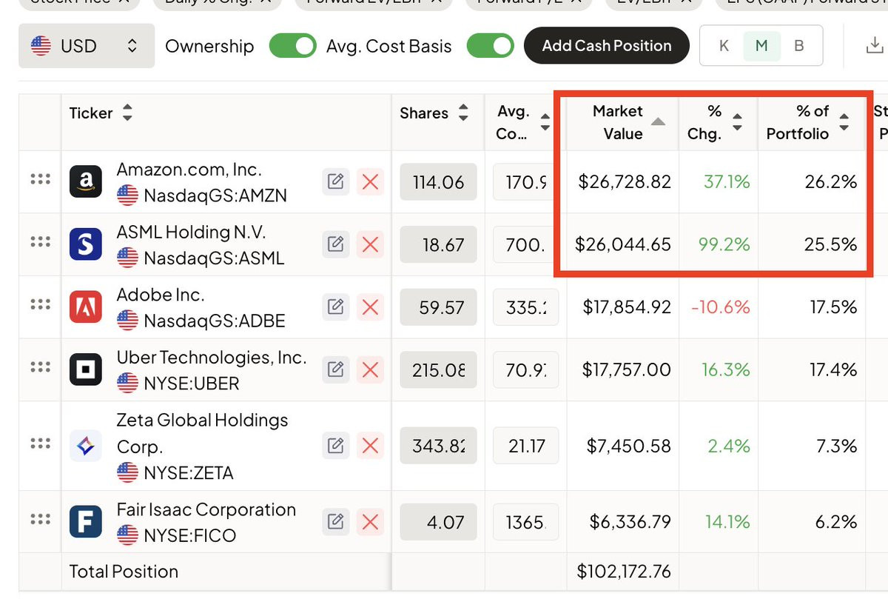Screen dimensions: 888x599
Task: Click NasdaqGS:ADBE ticker text
Action: (215, 321)
